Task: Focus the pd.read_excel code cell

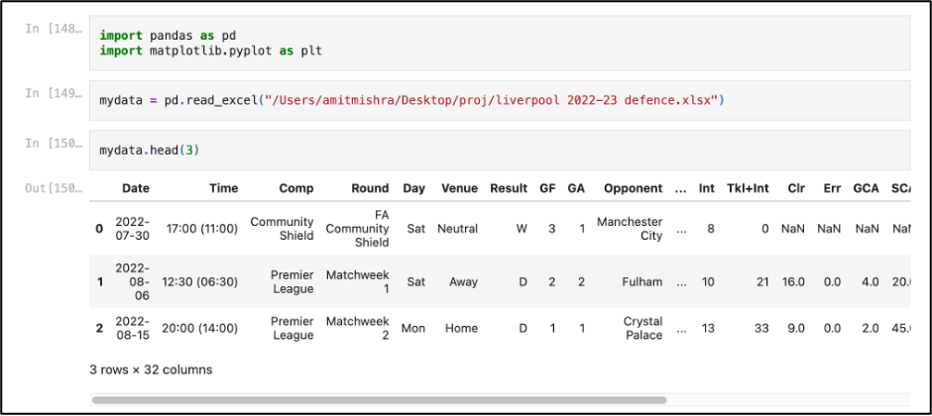Action: [x=496, y=101]
